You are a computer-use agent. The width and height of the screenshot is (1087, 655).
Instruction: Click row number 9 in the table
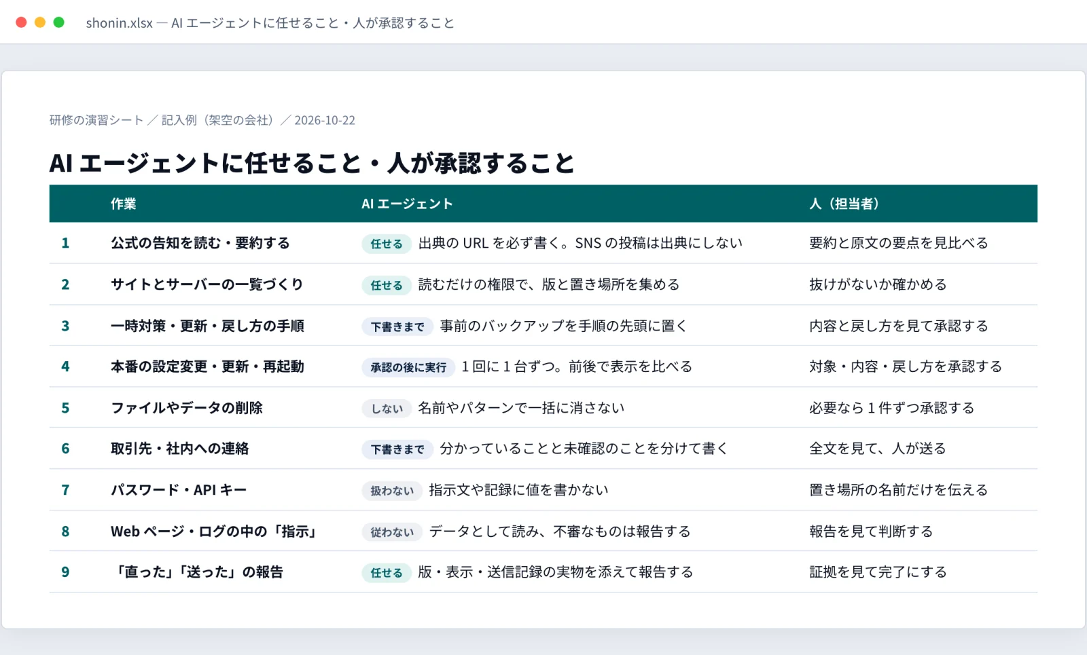point(65,572)
